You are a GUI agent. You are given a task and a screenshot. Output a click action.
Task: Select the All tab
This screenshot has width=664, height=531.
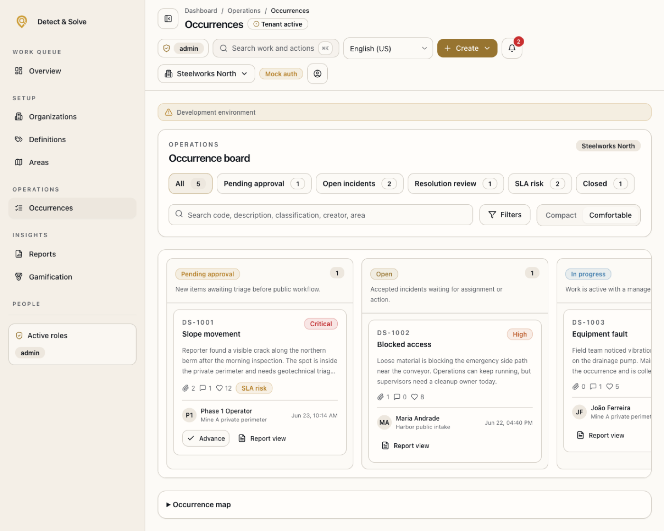point(190,183)
